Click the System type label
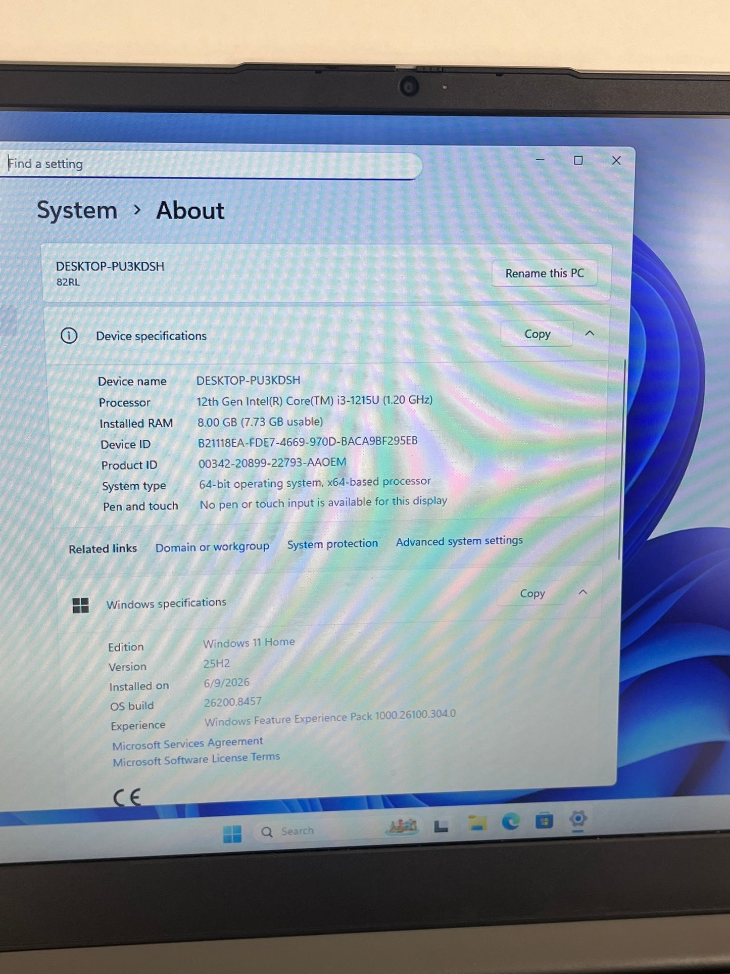The image size is (730, 974). (x=134, y=486)
